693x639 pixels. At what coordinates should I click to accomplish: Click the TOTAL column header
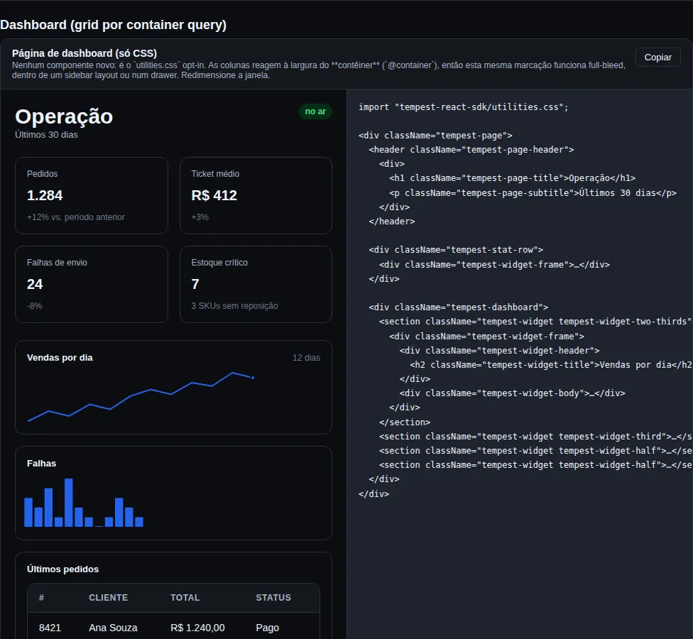tap(185, 597)
